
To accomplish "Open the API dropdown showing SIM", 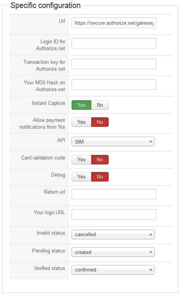I will [x=113, y=142].
